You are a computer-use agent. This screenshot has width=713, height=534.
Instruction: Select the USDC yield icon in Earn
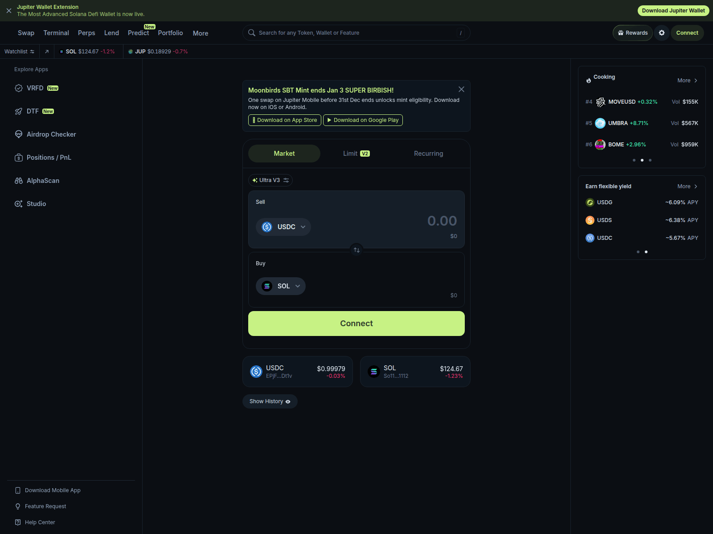590,238
